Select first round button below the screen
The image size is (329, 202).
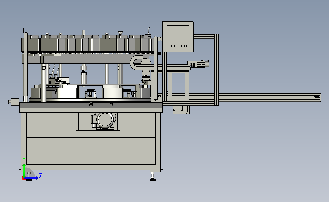[170, 46]
